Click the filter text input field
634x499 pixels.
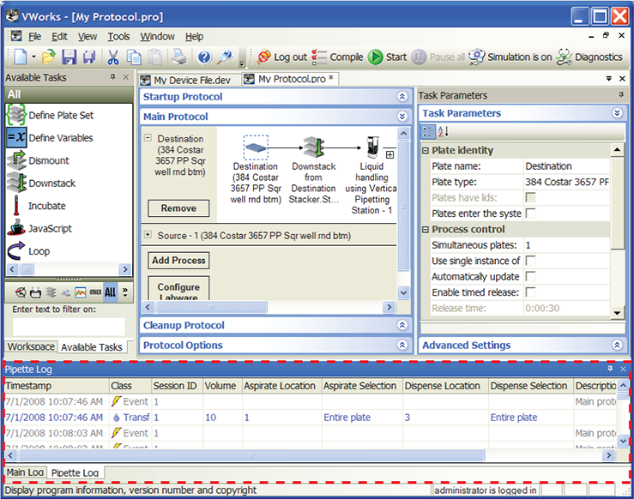click(x=69, y=327)
